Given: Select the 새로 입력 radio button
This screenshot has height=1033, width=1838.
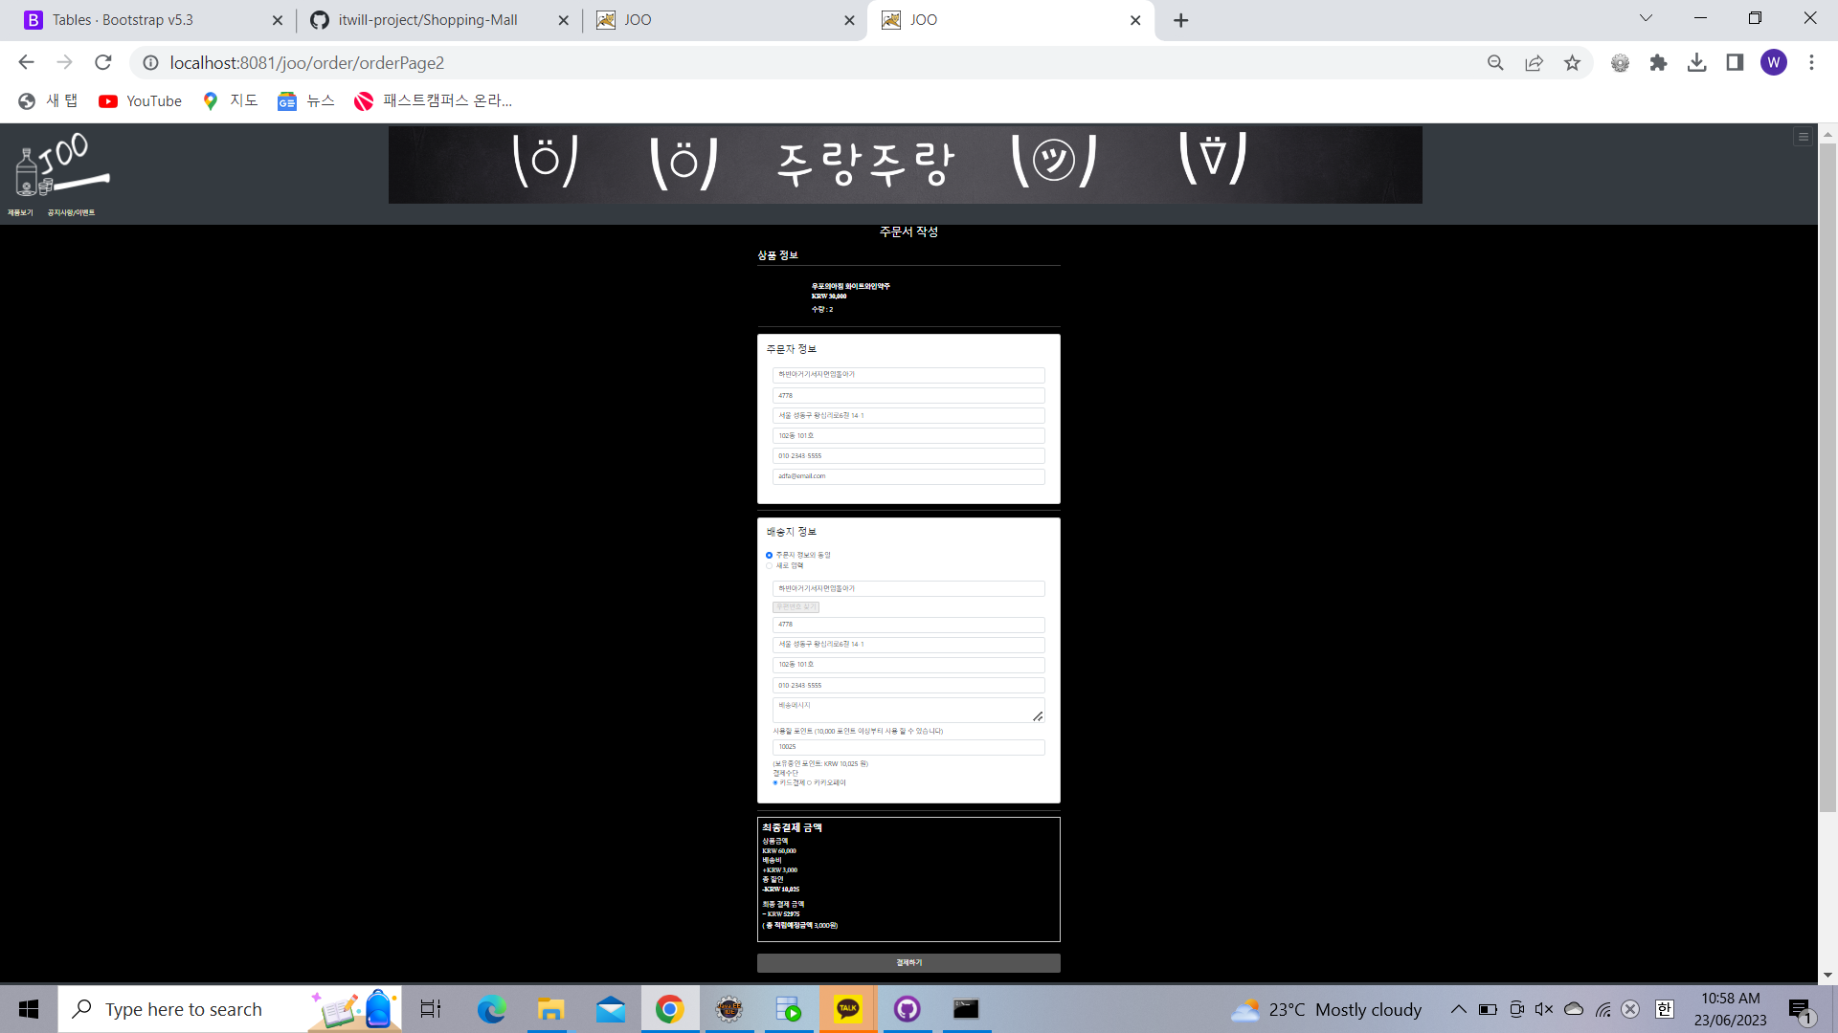Looking at the screenshot, I should click(x=770, y=565).
